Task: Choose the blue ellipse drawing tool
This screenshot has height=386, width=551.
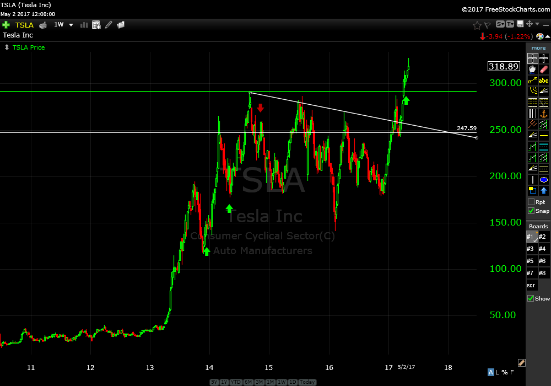Action: (x=544, y=180)
